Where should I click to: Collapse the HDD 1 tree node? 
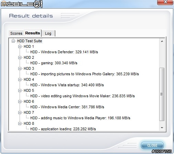[x=20, y=46]
